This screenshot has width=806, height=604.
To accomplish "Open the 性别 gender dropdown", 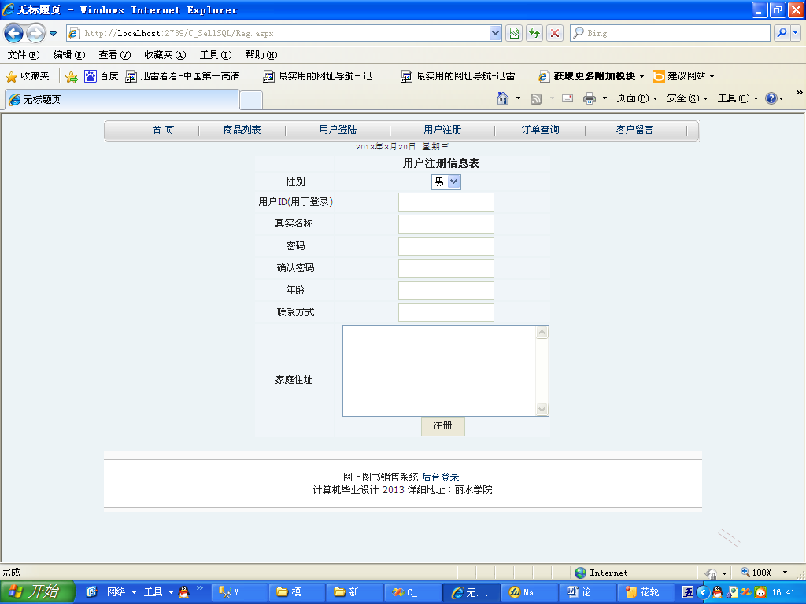I will 446,182.
